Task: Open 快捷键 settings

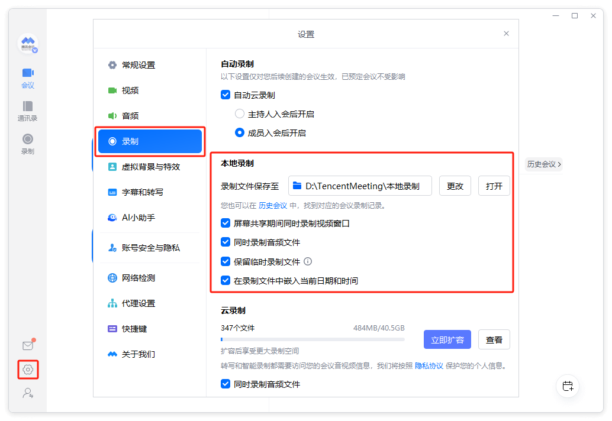Action: [x=150, y=329]
